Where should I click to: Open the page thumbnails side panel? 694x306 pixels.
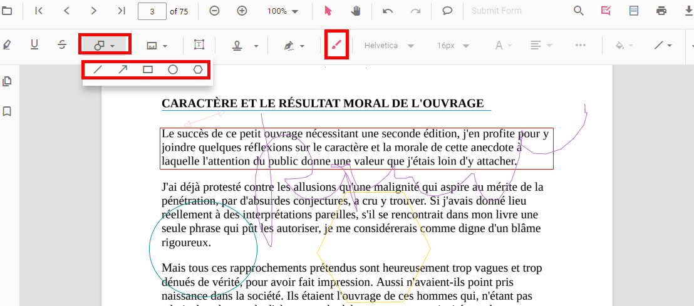coord(7,81)
